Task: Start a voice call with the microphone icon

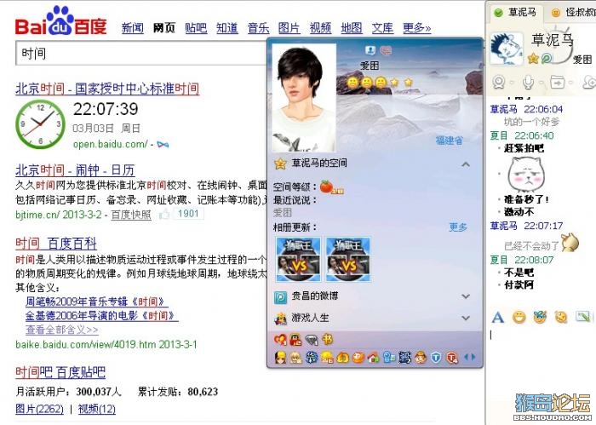Action: pos(528,82)
